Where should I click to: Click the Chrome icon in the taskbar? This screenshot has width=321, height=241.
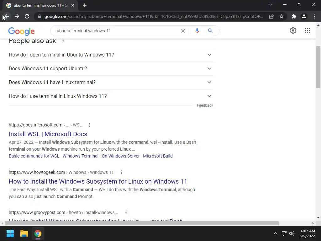38,233
